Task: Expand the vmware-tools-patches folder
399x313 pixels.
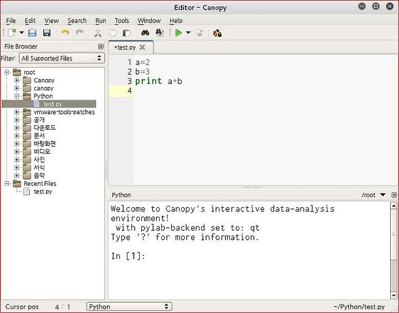Action: pyautogui.click(x=17, y=112)
